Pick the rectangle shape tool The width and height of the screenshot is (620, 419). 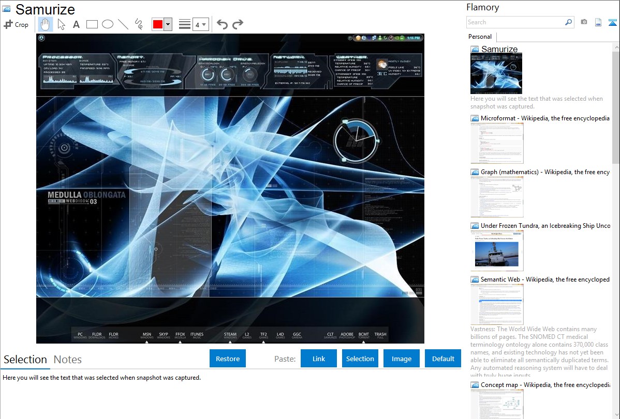92,24
